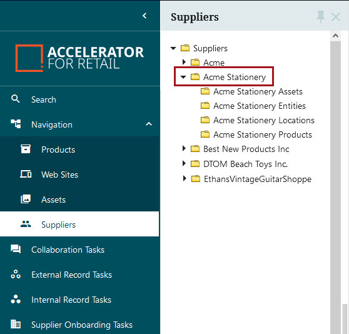Collapse the Acme Stationery node
349x334 pixels.
183,77
